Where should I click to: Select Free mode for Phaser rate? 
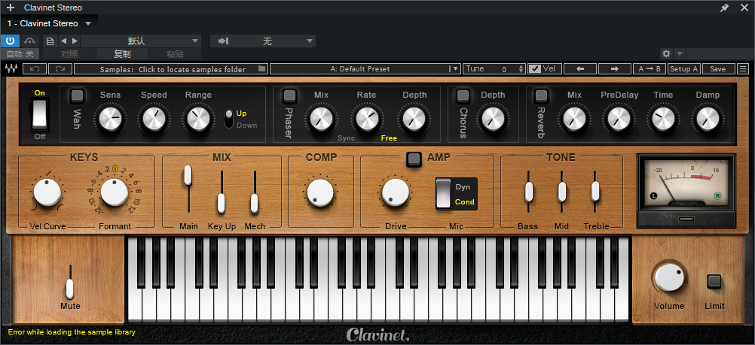pos(389,138)
